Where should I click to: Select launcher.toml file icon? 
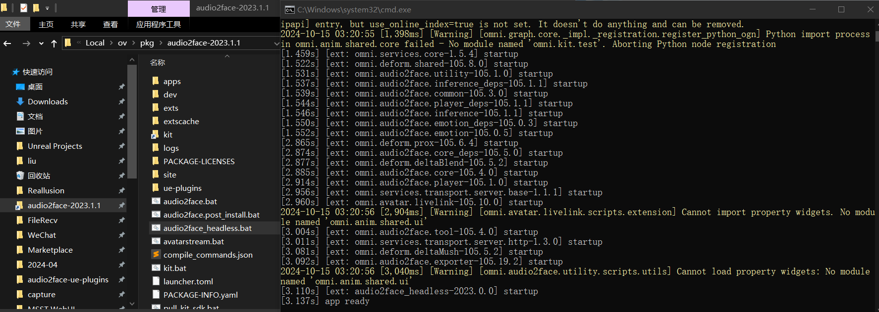(156, 281)
